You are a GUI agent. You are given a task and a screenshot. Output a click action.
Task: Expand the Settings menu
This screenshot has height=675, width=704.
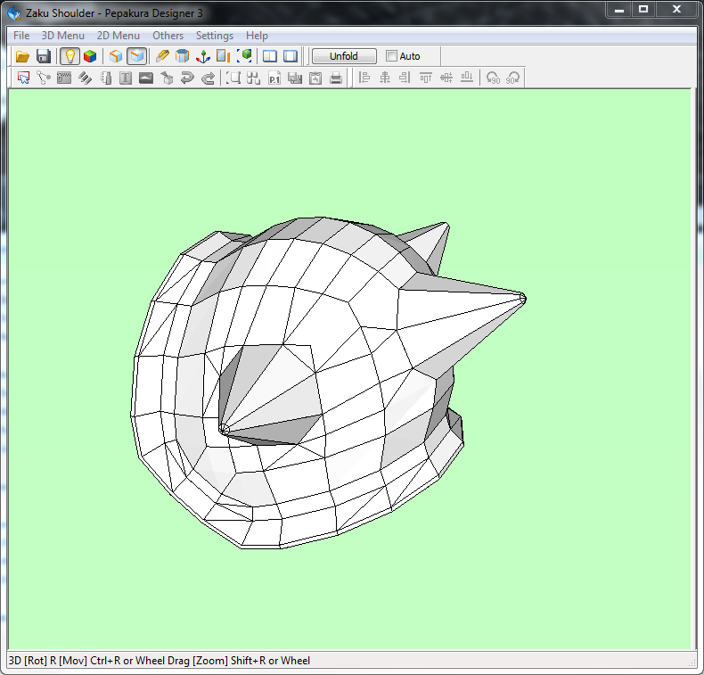click(x=214, y=36)
